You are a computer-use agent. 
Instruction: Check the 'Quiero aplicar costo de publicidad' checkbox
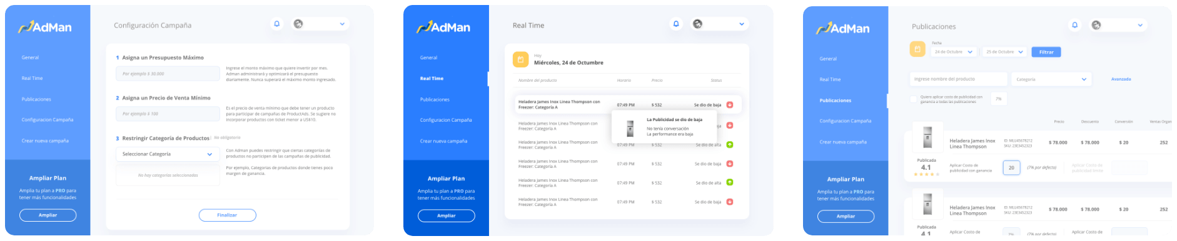[913, 99]
